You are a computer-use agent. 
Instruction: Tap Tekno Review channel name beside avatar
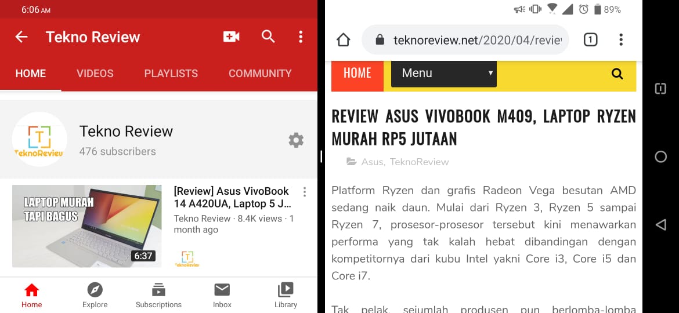click(x=126, y=131)
